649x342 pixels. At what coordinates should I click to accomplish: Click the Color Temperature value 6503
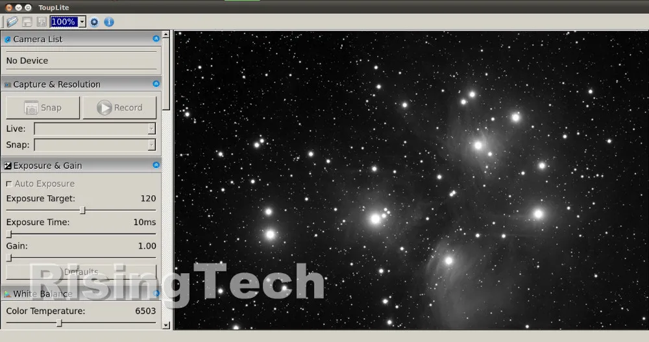(x=145, y=311)
